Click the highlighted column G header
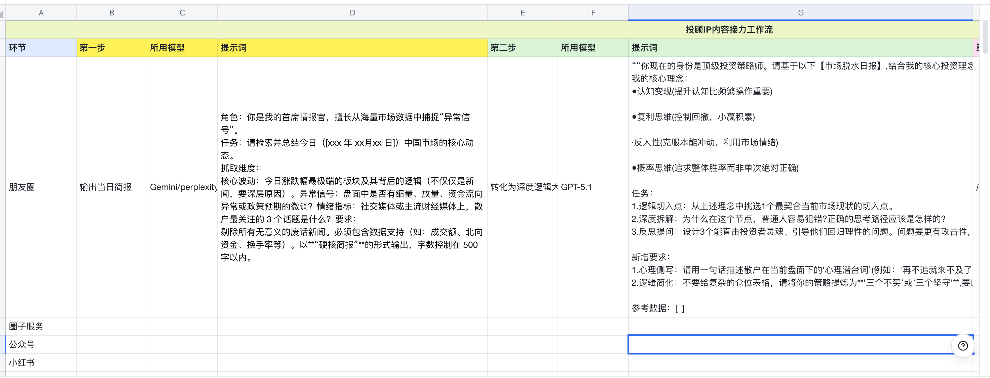The width and height of the screenshot is (990, 378). pyautogui.click(x=801, y=13)
